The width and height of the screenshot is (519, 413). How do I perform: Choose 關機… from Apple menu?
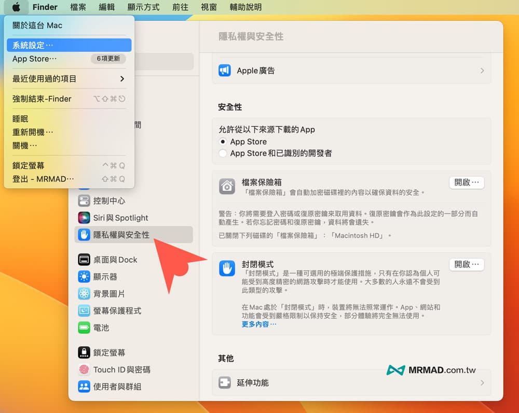point(69,146)
